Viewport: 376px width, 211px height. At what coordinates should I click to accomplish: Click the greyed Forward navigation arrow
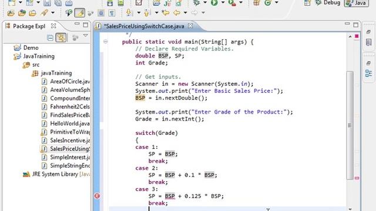(x=194, y=13)
